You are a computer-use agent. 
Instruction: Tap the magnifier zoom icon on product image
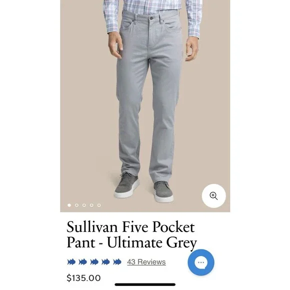pos(214,196)
